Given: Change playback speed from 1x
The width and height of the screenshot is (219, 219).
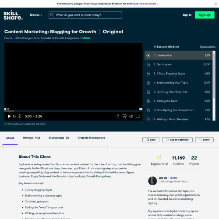Looking at the screenshot, I should pos(14,116).
